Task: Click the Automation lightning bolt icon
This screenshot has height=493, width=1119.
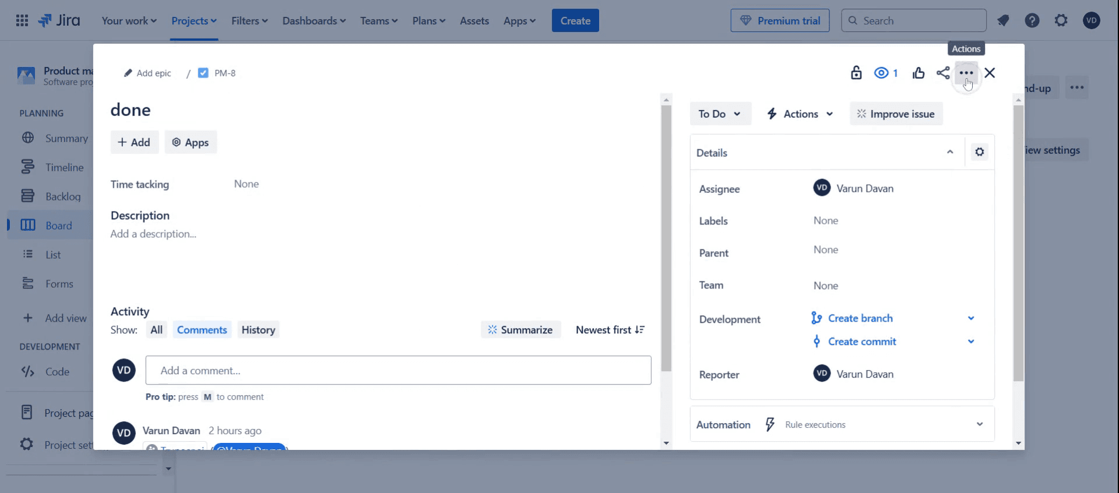Action: point(770,424)
